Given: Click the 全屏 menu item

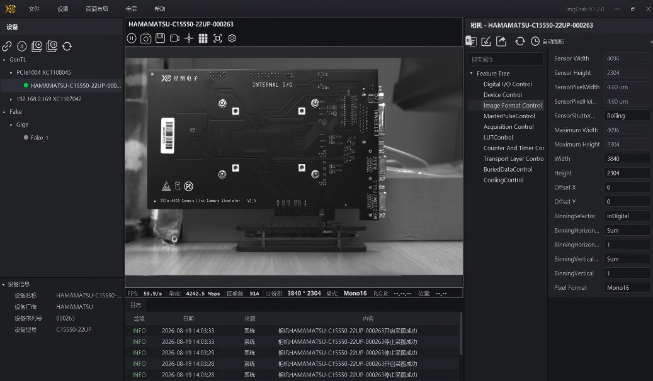Looking at the screenshot, I should [131, 9].
